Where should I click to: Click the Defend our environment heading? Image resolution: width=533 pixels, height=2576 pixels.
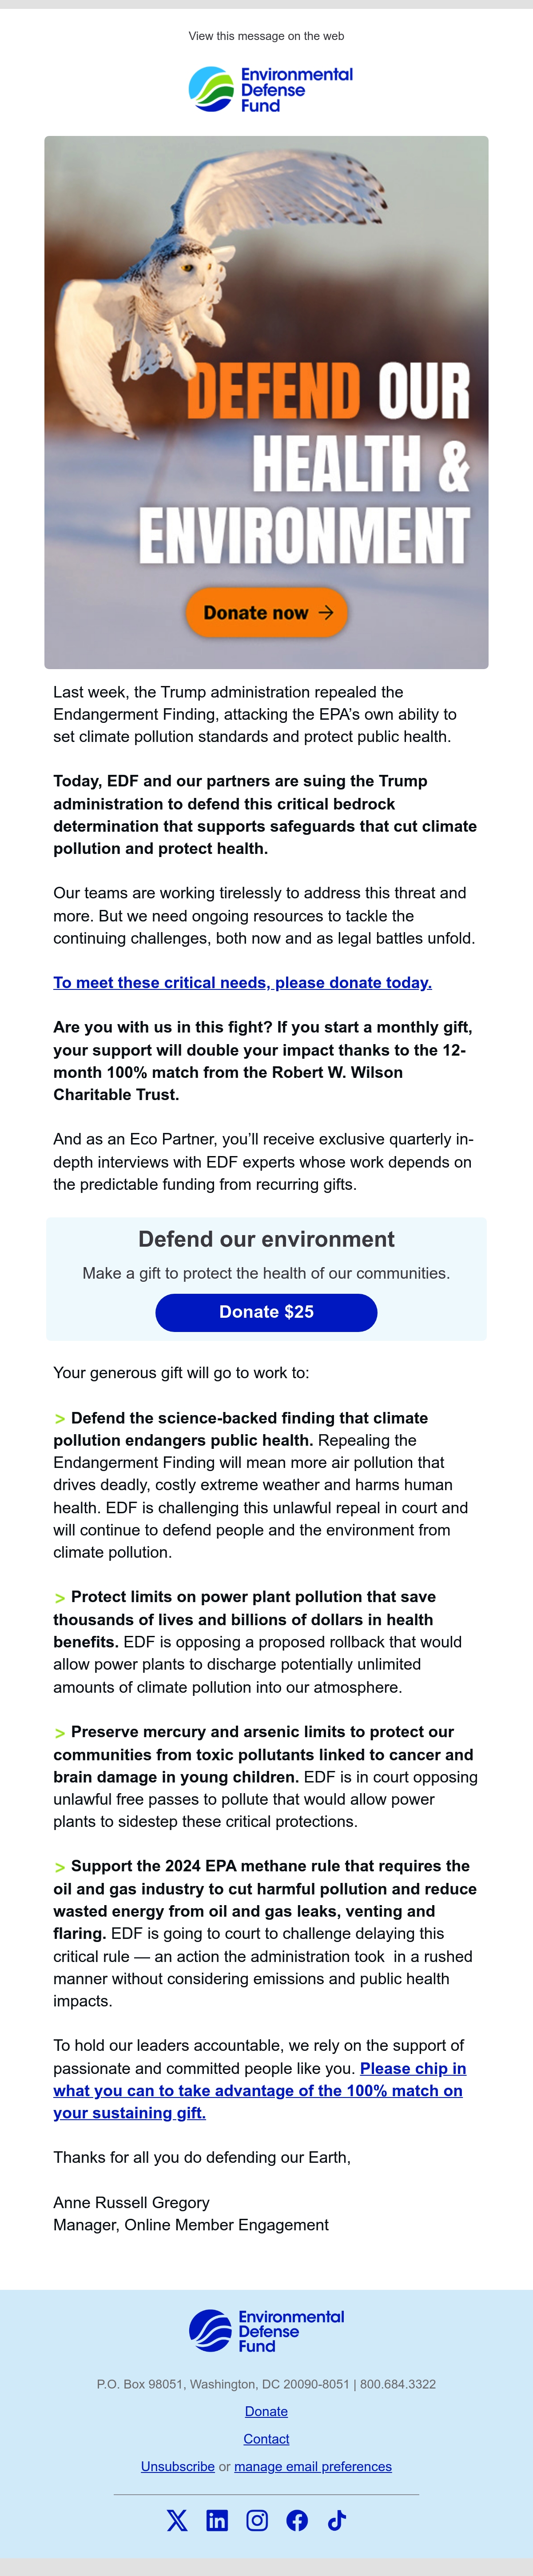coord(266,1239)
